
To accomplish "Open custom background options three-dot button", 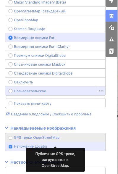I will (101, 91).
